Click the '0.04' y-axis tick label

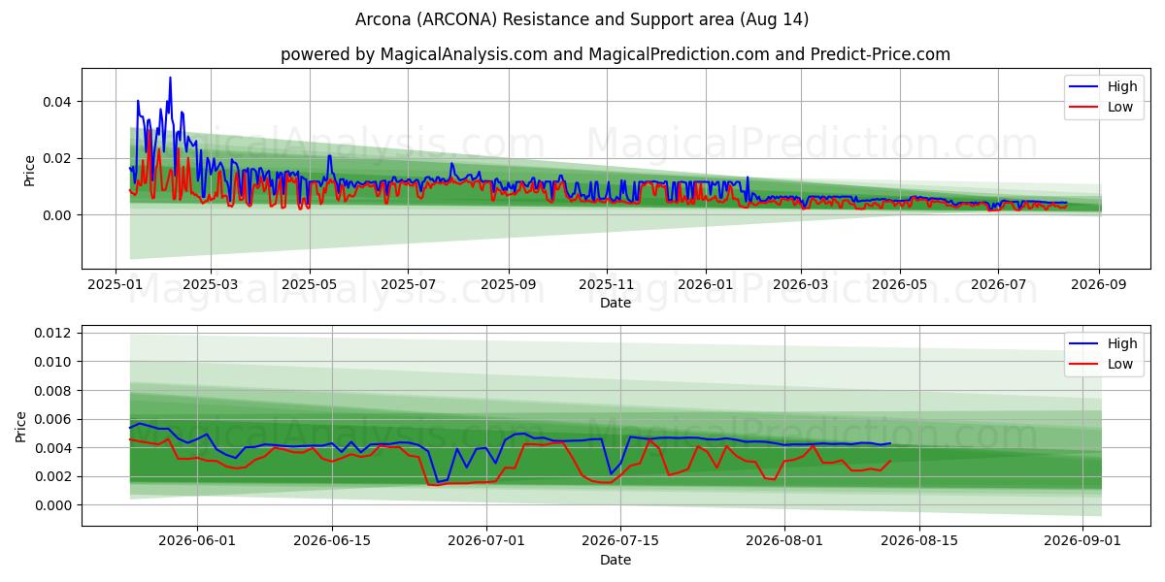(58, 101)
